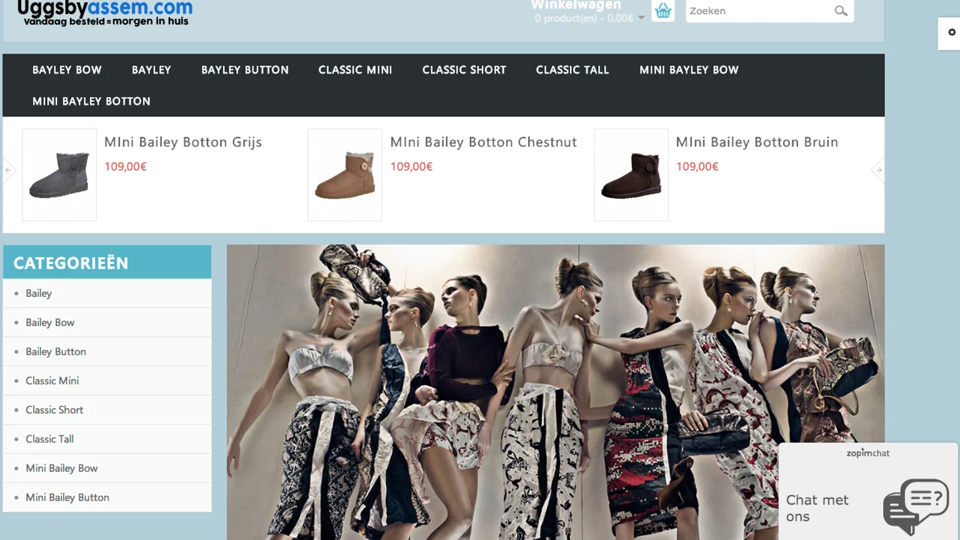This screenshot has width=960, height=540.
Task: Expand the Winkelwagen cart dropdown arrow
Action: pos(641,18)
